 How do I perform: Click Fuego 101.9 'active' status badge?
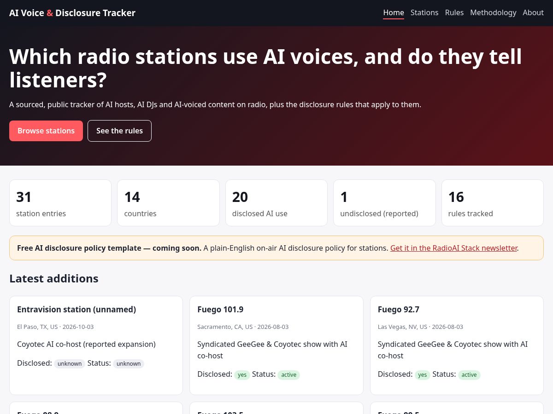tap(289, 375)
